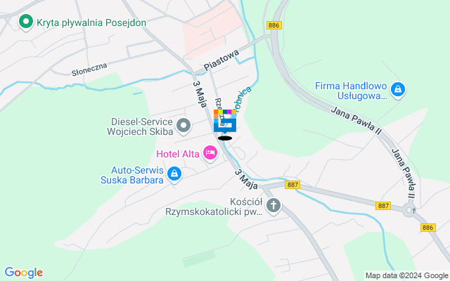The height and width of the screenshot is (281, 450).
Task: Click the Kościół Rzymskokatolicki label text
Action: [214, 207]
